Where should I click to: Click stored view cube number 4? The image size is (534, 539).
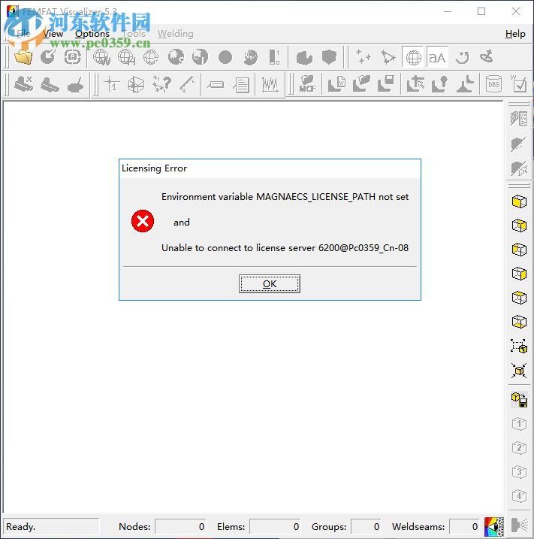coord(519,496)
